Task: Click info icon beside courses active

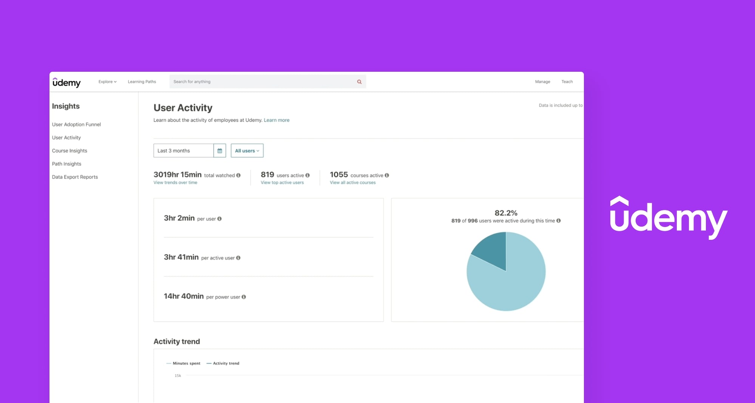Action: point(387,175)
